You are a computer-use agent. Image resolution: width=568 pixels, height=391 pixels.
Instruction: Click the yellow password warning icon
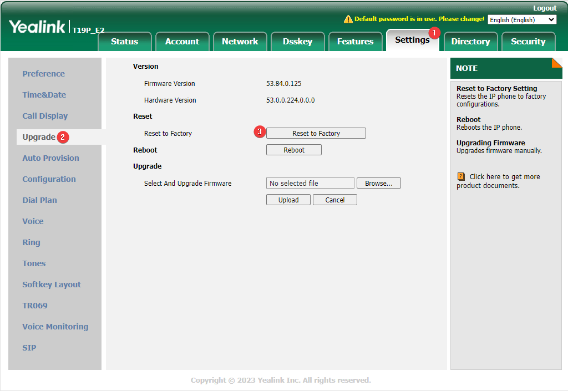point(348,19)
